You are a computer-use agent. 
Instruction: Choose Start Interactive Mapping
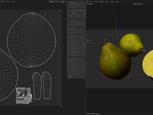point(76,23)
